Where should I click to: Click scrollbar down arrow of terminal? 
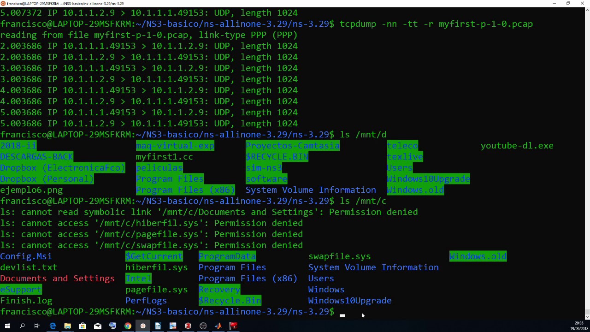pos(587,317)
